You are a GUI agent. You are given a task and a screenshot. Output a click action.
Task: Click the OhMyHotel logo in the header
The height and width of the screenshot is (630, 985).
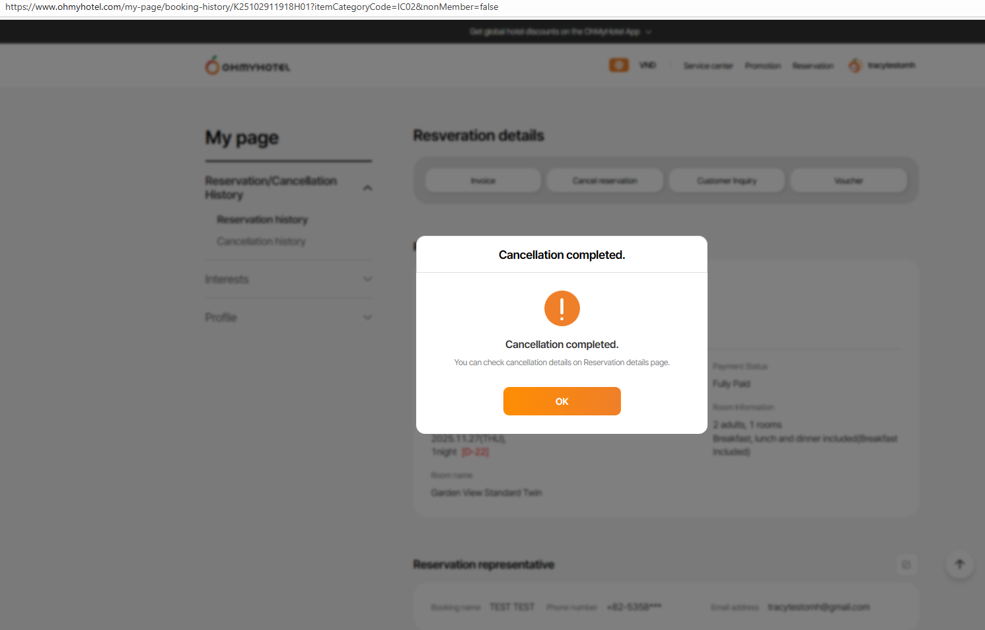[248, 65]
